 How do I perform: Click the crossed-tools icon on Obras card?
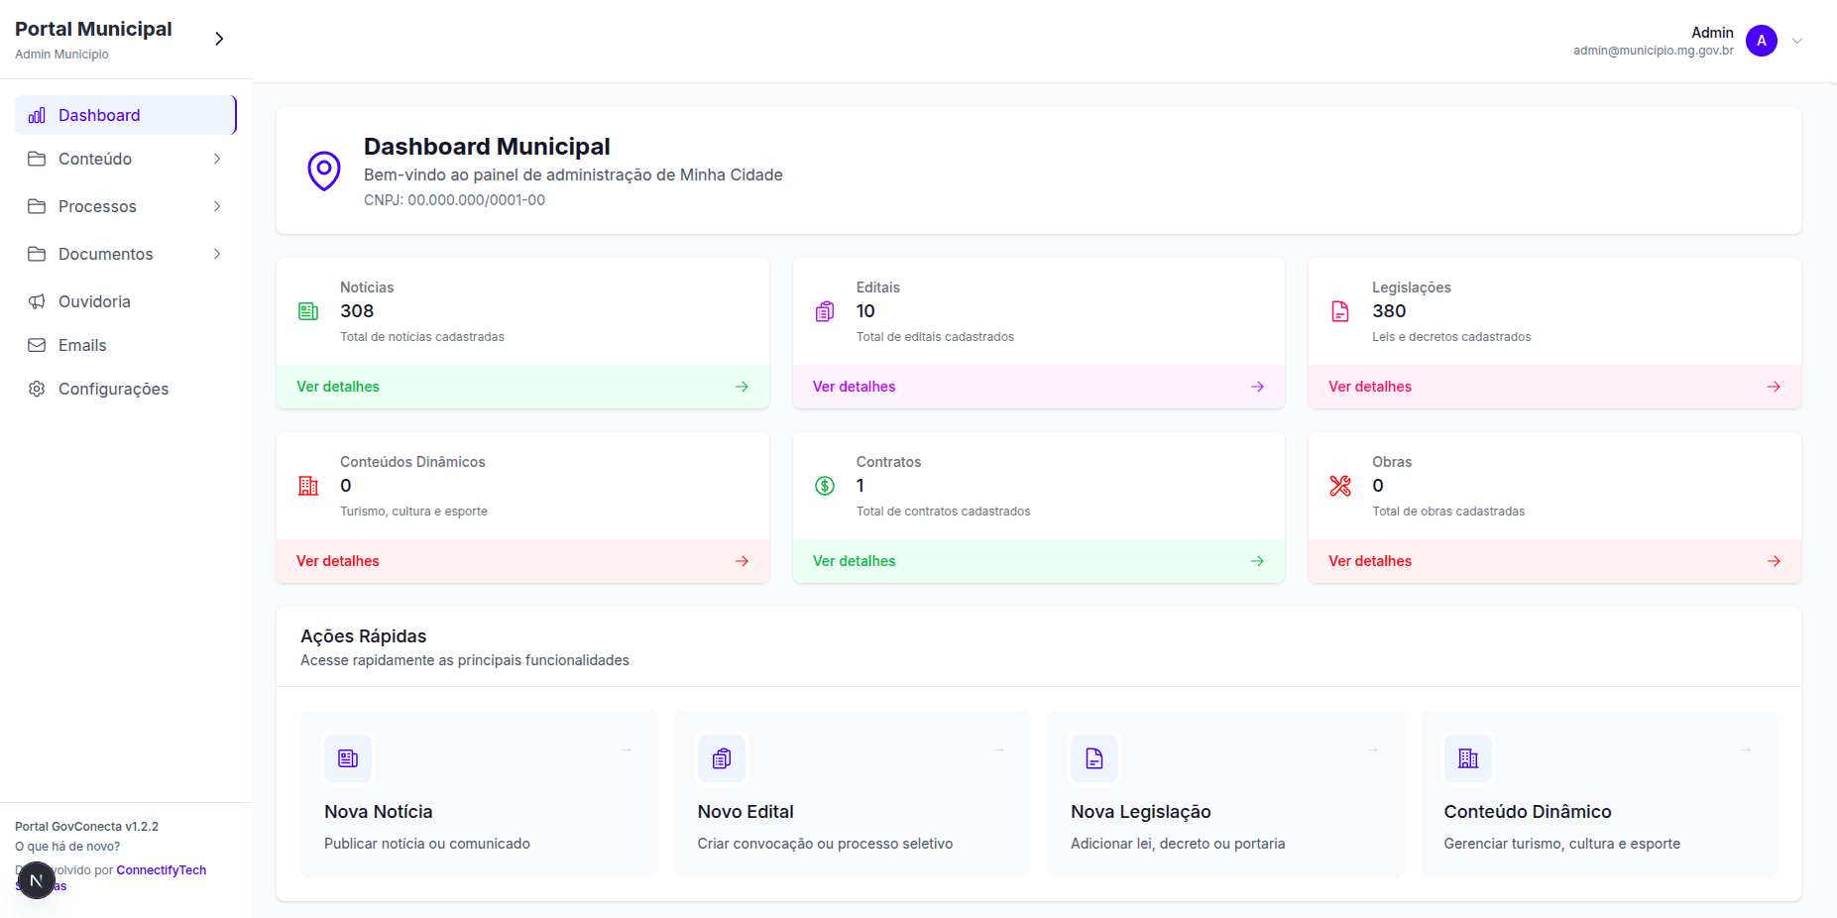[x=1340, y=485]
